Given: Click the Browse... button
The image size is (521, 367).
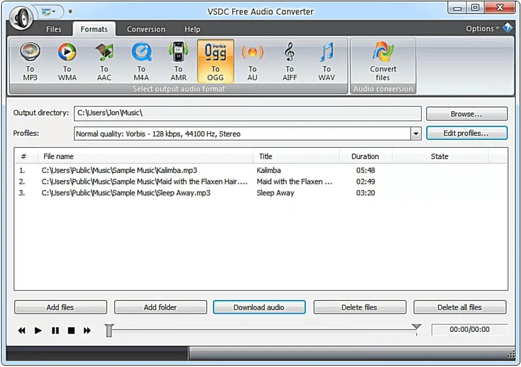Looking at the screenshot, I should coord(467,114).
